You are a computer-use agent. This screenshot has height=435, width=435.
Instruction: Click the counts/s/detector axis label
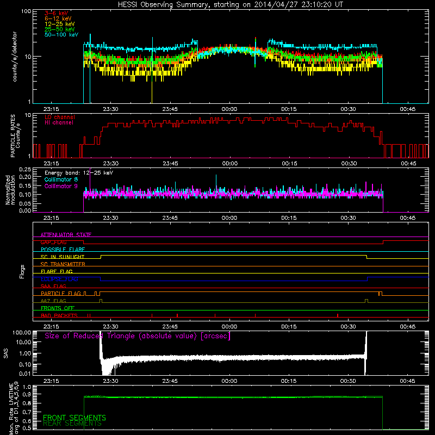(15, 57)
